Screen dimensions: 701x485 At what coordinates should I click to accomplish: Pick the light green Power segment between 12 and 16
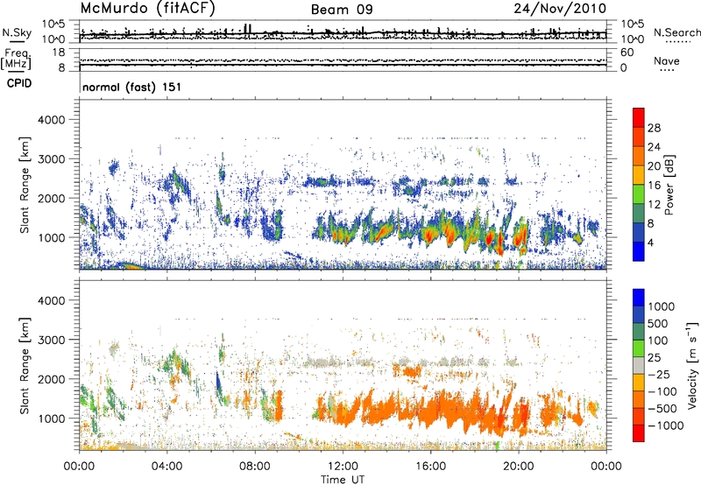[639, 193]
